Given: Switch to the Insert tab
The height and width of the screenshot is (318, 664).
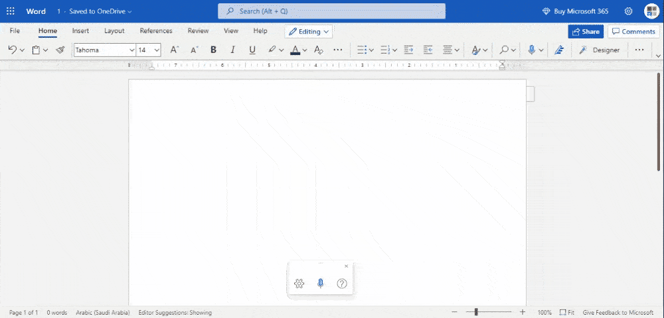Looking at the screenshot, I should tap(80, 31).
